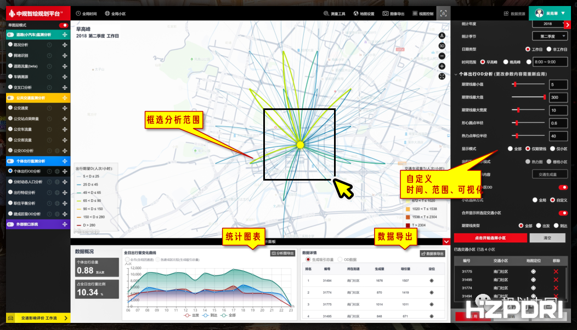Toggle the 单图层模式 switch
This screenshot has width=577, height=330.
64,25
